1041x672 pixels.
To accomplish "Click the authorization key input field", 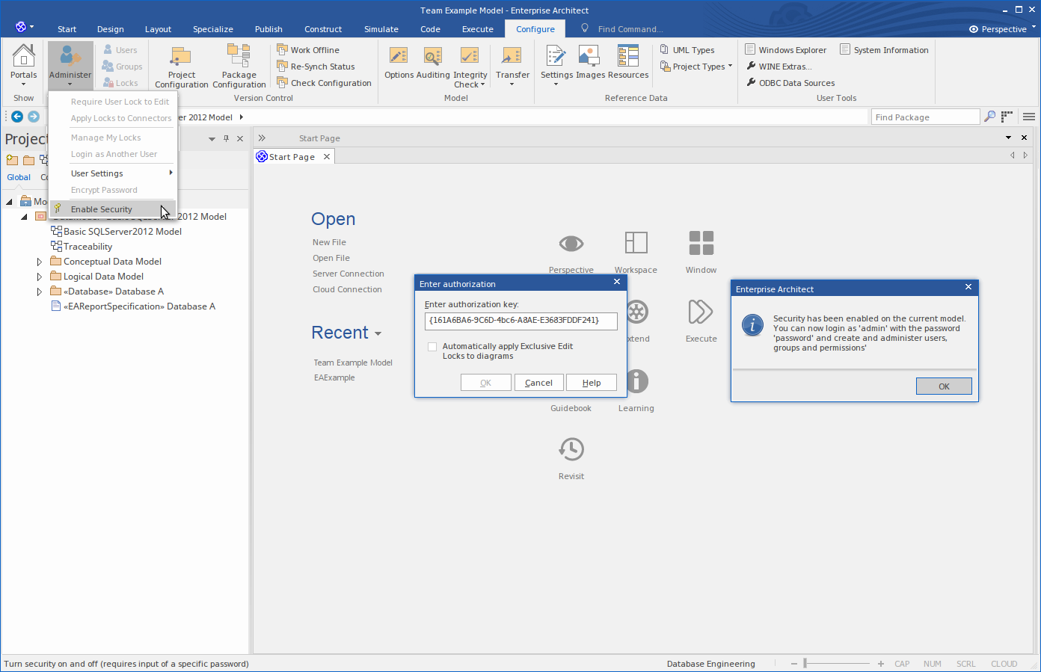I will coord(520,321).
